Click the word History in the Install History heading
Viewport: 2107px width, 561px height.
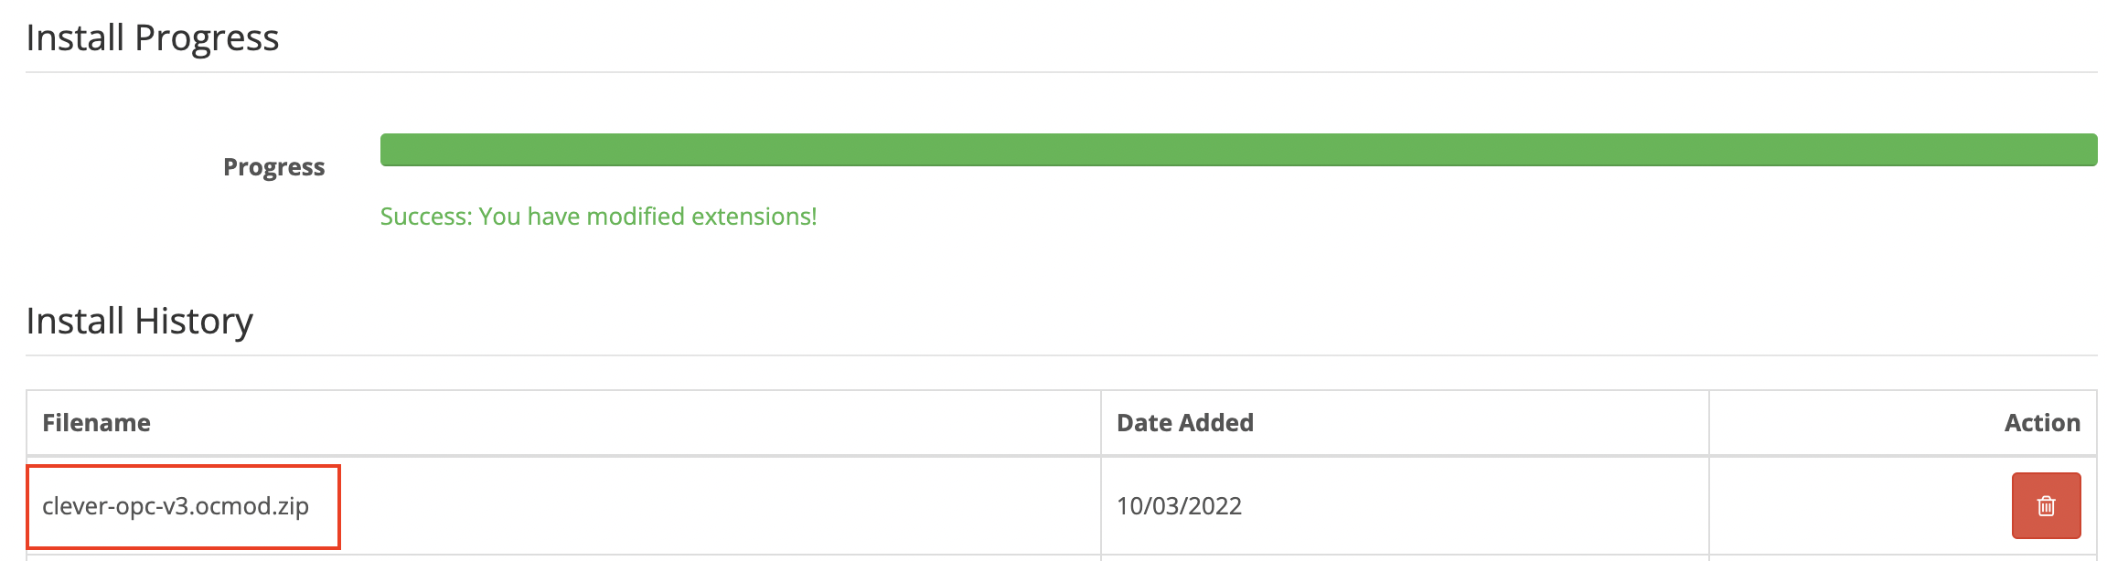tap(194, 322)
